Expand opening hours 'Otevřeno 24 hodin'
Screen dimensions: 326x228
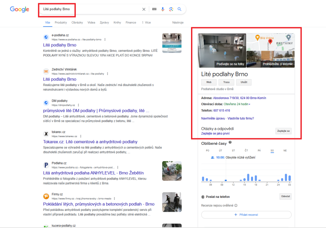237,104
